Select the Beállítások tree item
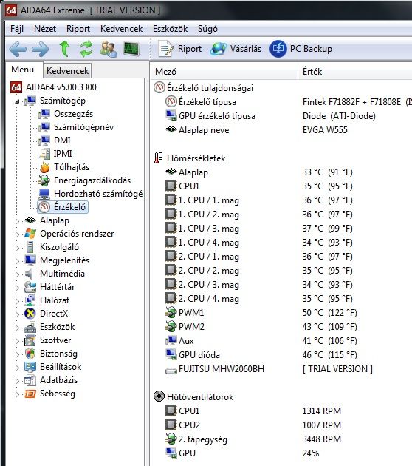Viewport: 412px width, 466px height. click(x=61, y=367)
